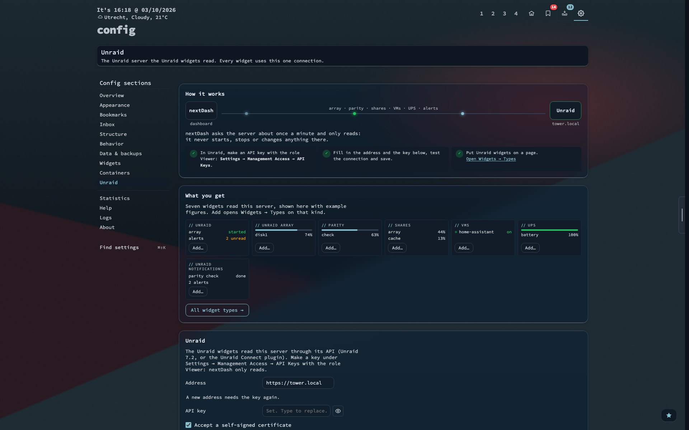
Task: Open inbox tray icon with 12 badge
Action: 564,13
